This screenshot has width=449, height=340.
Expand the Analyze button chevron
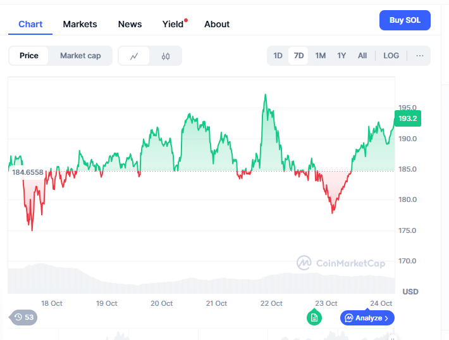coord(386,318)
